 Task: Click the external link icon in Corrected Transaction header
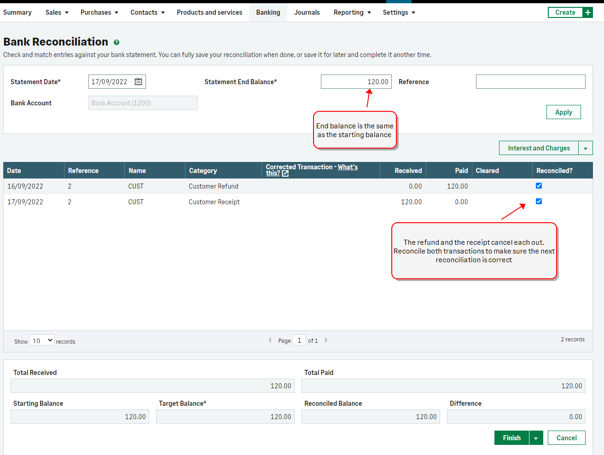pos(285,173)
